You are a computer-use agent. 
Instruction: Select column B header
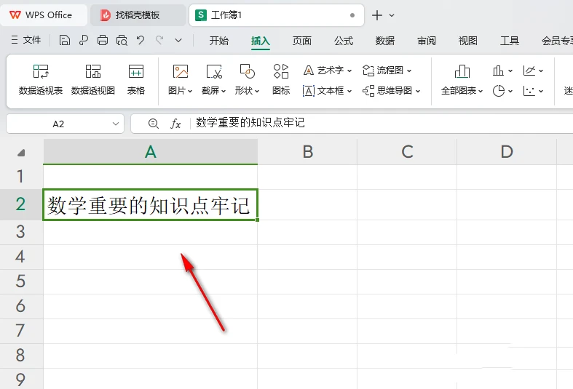[307, 152]
